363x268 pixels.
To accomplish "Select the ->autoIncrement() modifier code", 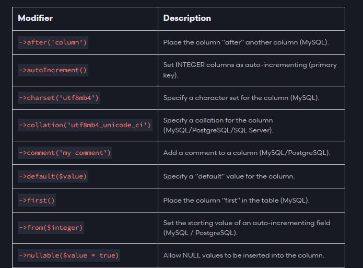I will 53,70.
